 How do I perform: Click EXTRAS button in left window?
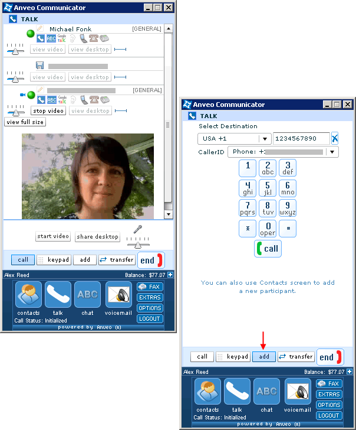click(x=150, y=297)
